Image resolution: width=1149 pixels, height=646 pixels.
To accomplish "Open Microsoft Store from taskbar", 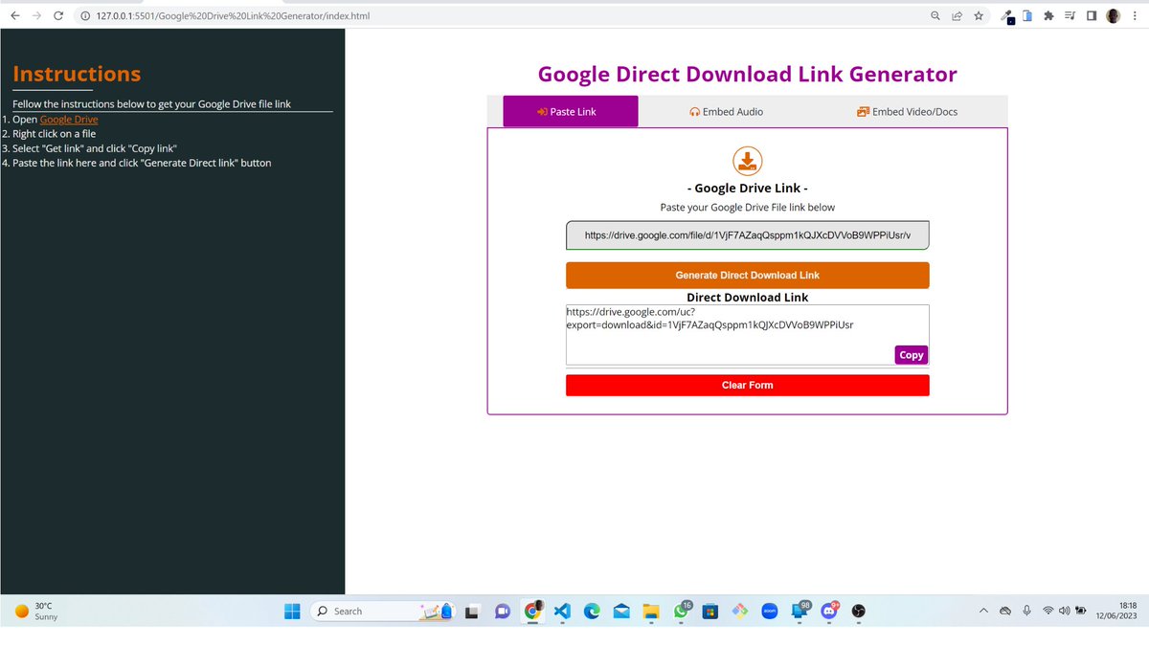I will 710,612.
